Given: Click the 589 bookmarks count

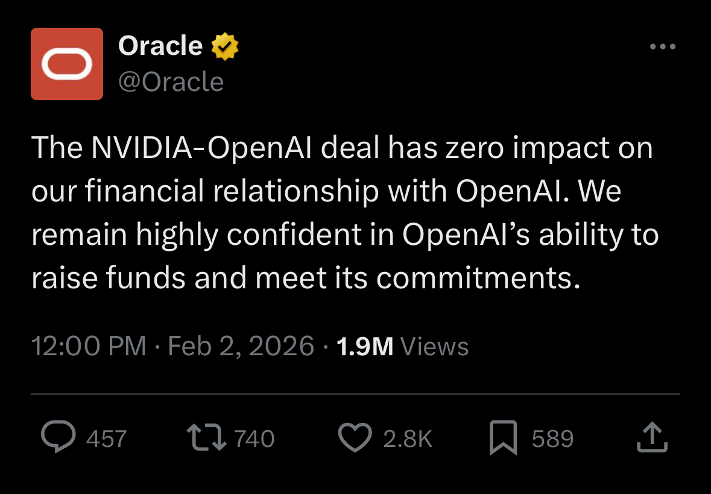Looking at the screenshot, I should click(x=552, y=439).
